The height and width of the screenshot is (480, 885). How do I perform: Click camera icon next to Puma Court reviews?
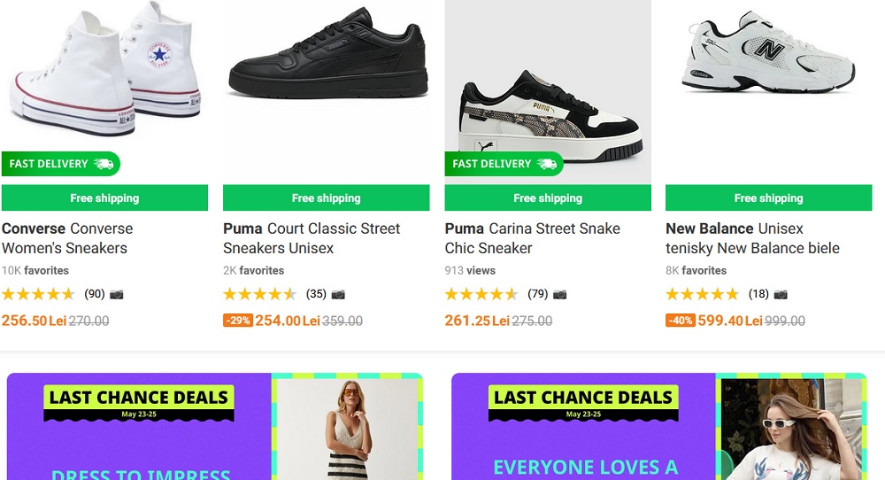[x=338, y=294]
